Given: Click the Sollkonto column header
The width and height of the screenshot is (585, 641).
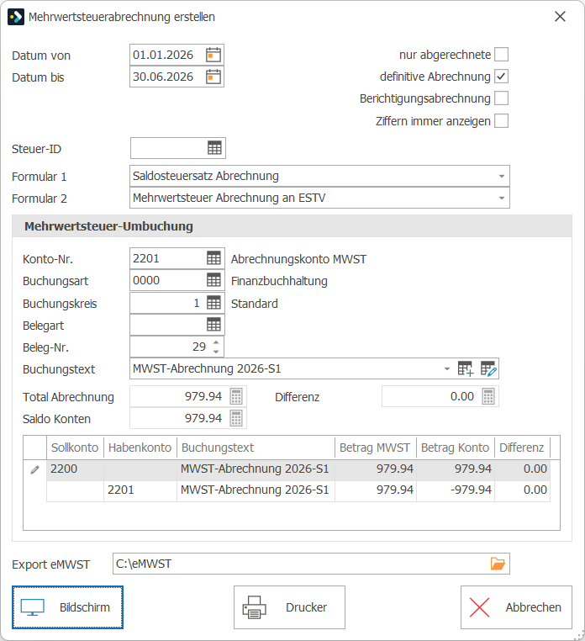Looking at the screenshot, I should pyautogui.click(x=75, y=448).
